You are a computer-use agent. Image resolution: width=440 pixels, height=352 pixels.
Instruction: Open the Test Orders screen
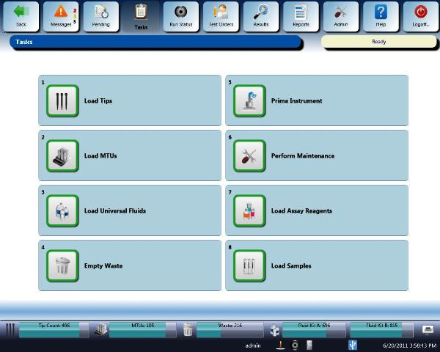tap(220, 16)
